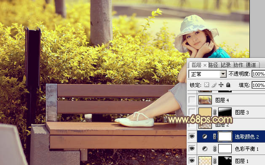Viewport: 265px width, 165px height.
Task: Click the 不透明度 opacity value field
Action: coord(258,74)
